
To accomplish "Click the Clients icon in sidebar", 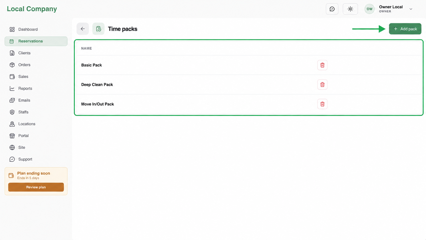I will tap(12, 53).
